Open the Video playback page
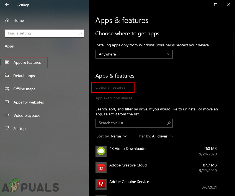 [x=27, y=115]
